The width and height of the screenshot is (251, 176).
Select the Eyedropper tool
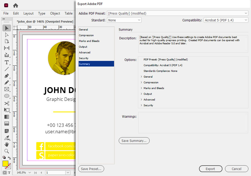[x=7, y=138]
